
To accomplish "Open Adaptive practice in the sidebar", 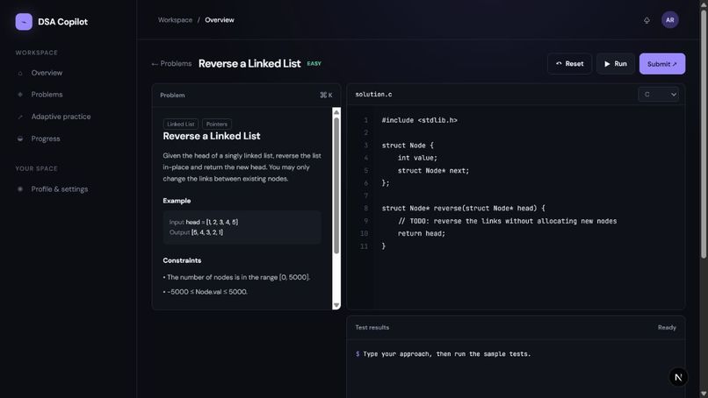I will [61, 117].
